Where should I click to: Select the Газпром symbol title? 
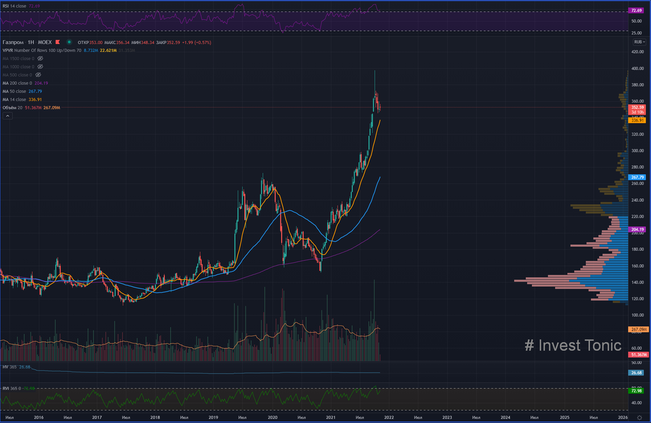point(13,42)
